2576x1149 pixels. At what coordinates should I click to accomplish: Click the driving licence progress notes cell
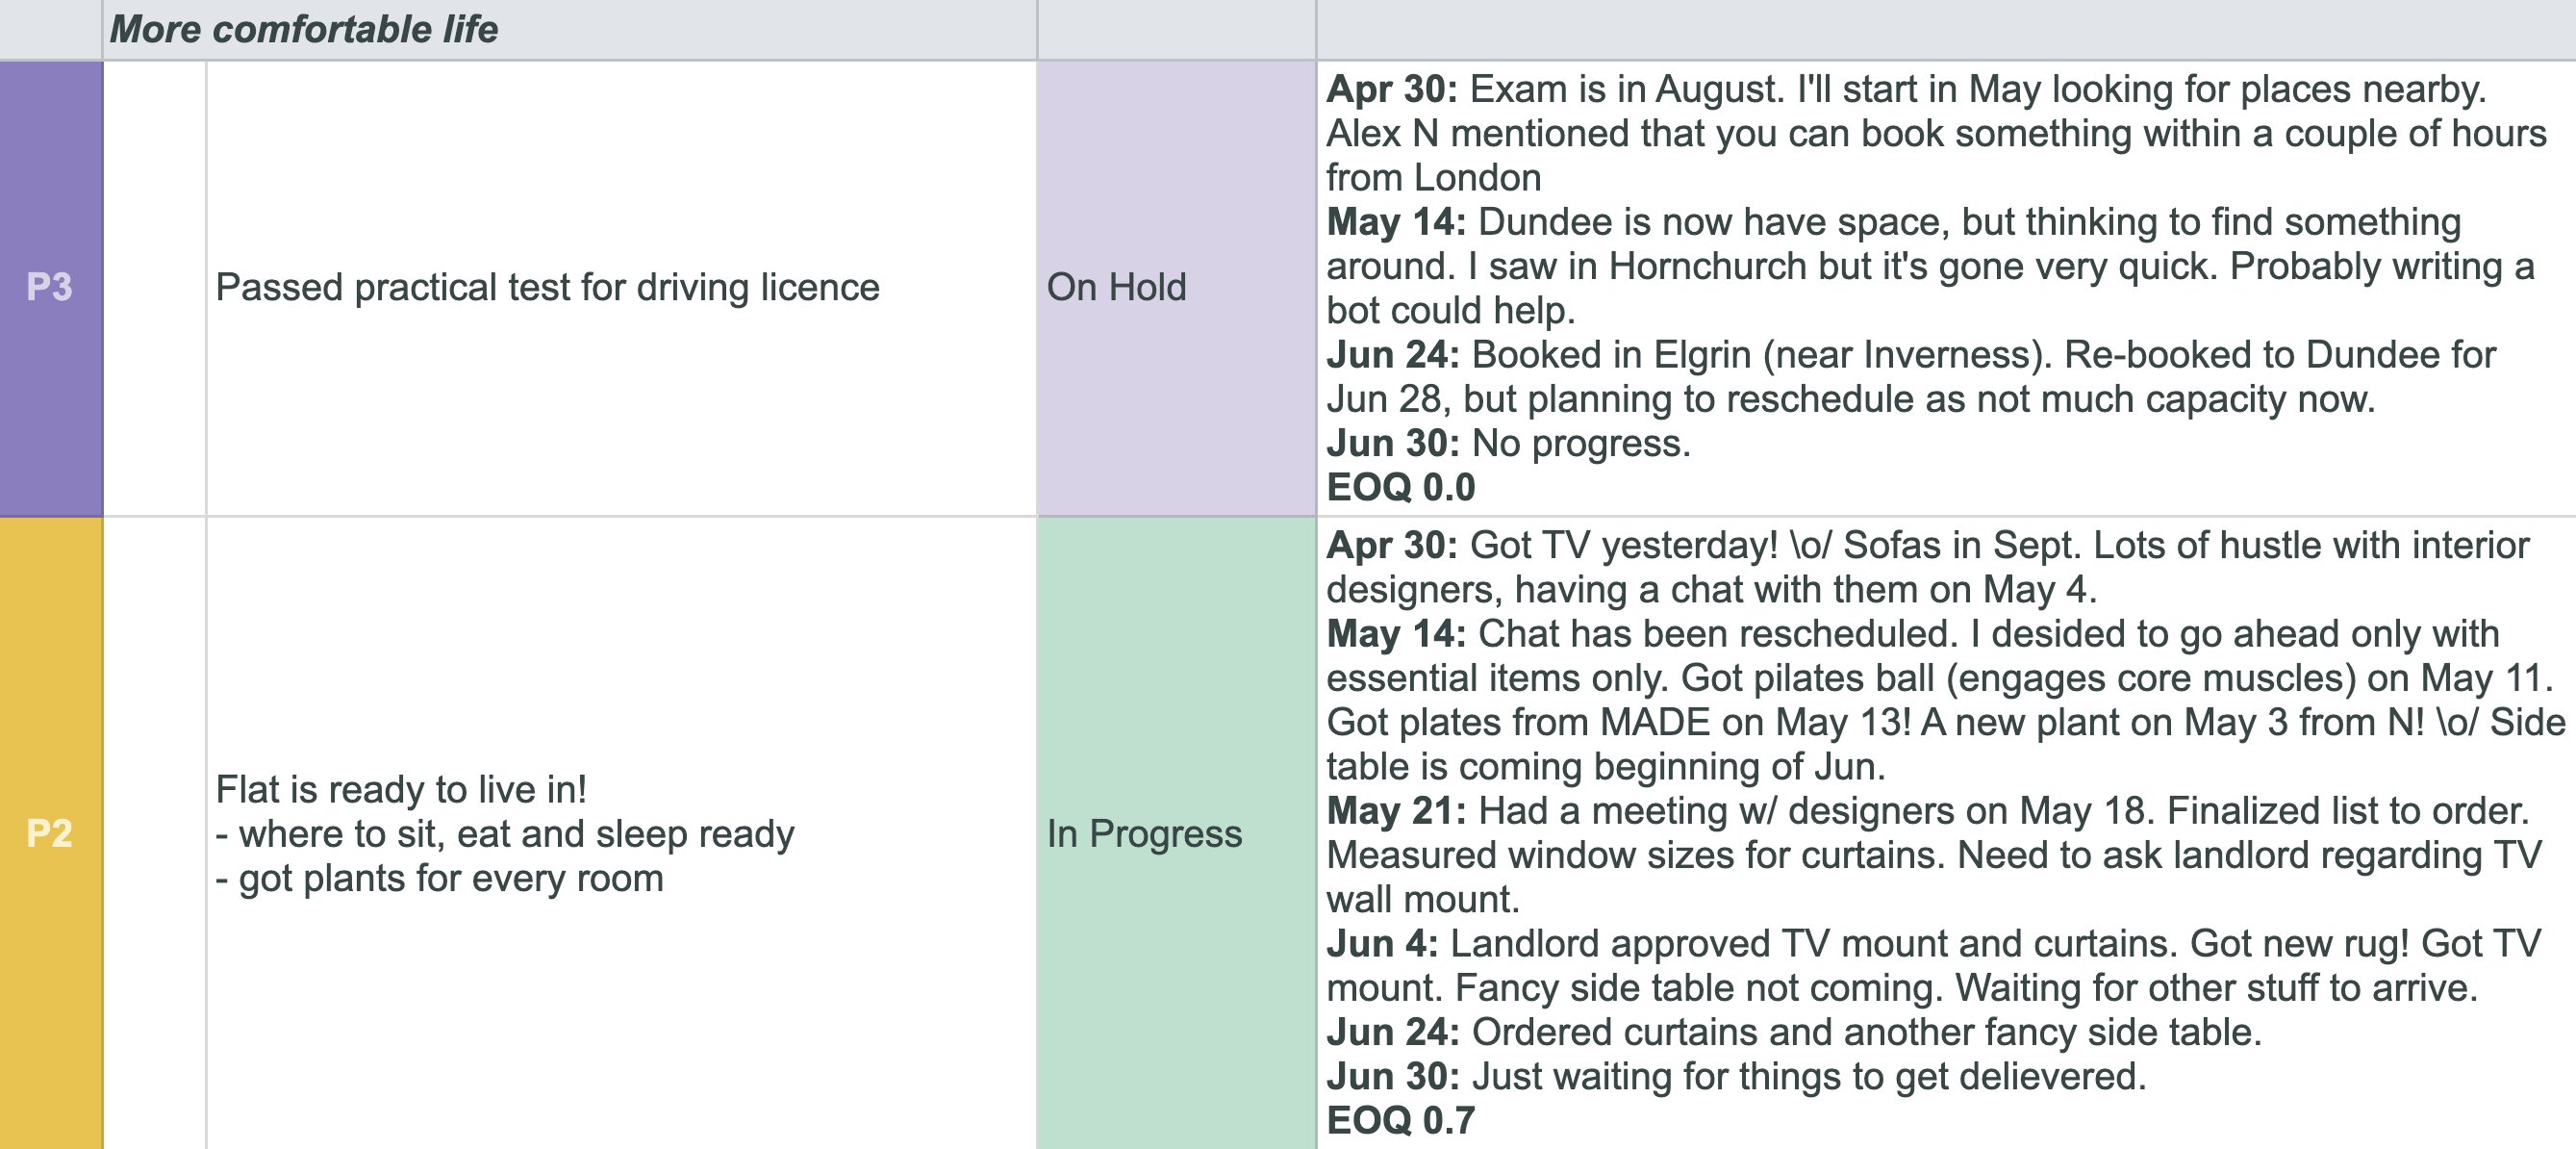click(1946, 288)
